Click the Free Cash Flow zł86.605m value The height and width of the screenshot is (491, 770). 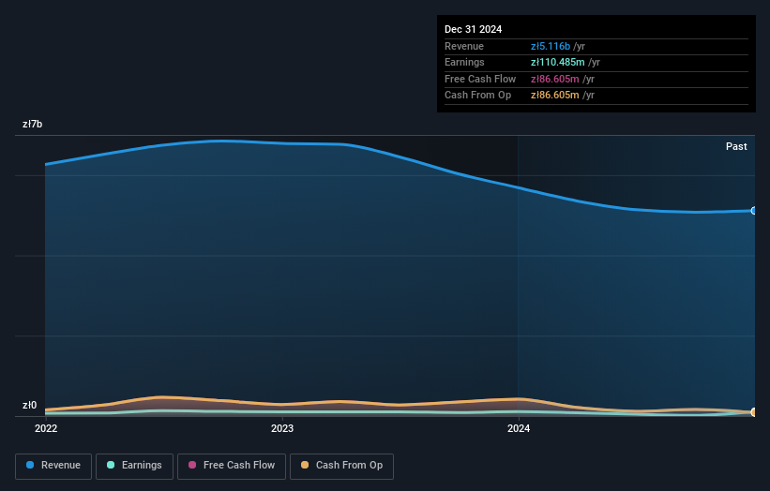pyautogui.click(x=555, y=79)
